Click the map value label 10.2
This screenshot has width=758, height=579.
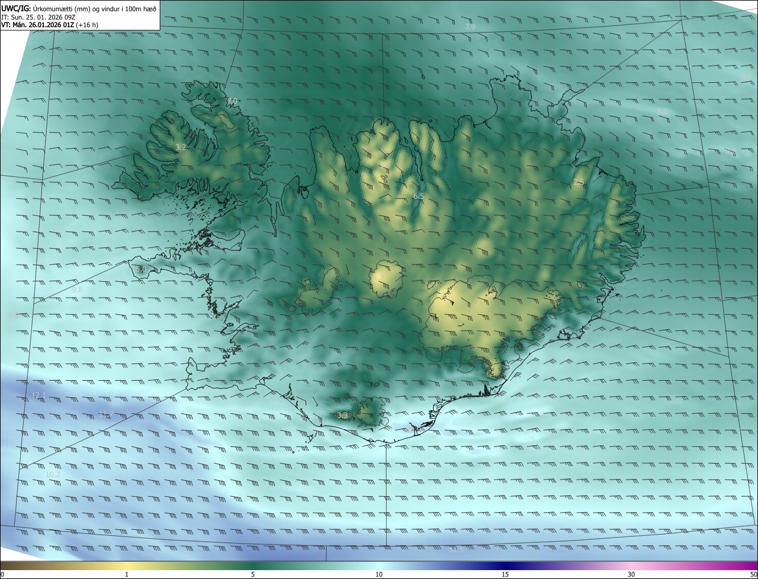pyautogui.click(x=53, y=475)
